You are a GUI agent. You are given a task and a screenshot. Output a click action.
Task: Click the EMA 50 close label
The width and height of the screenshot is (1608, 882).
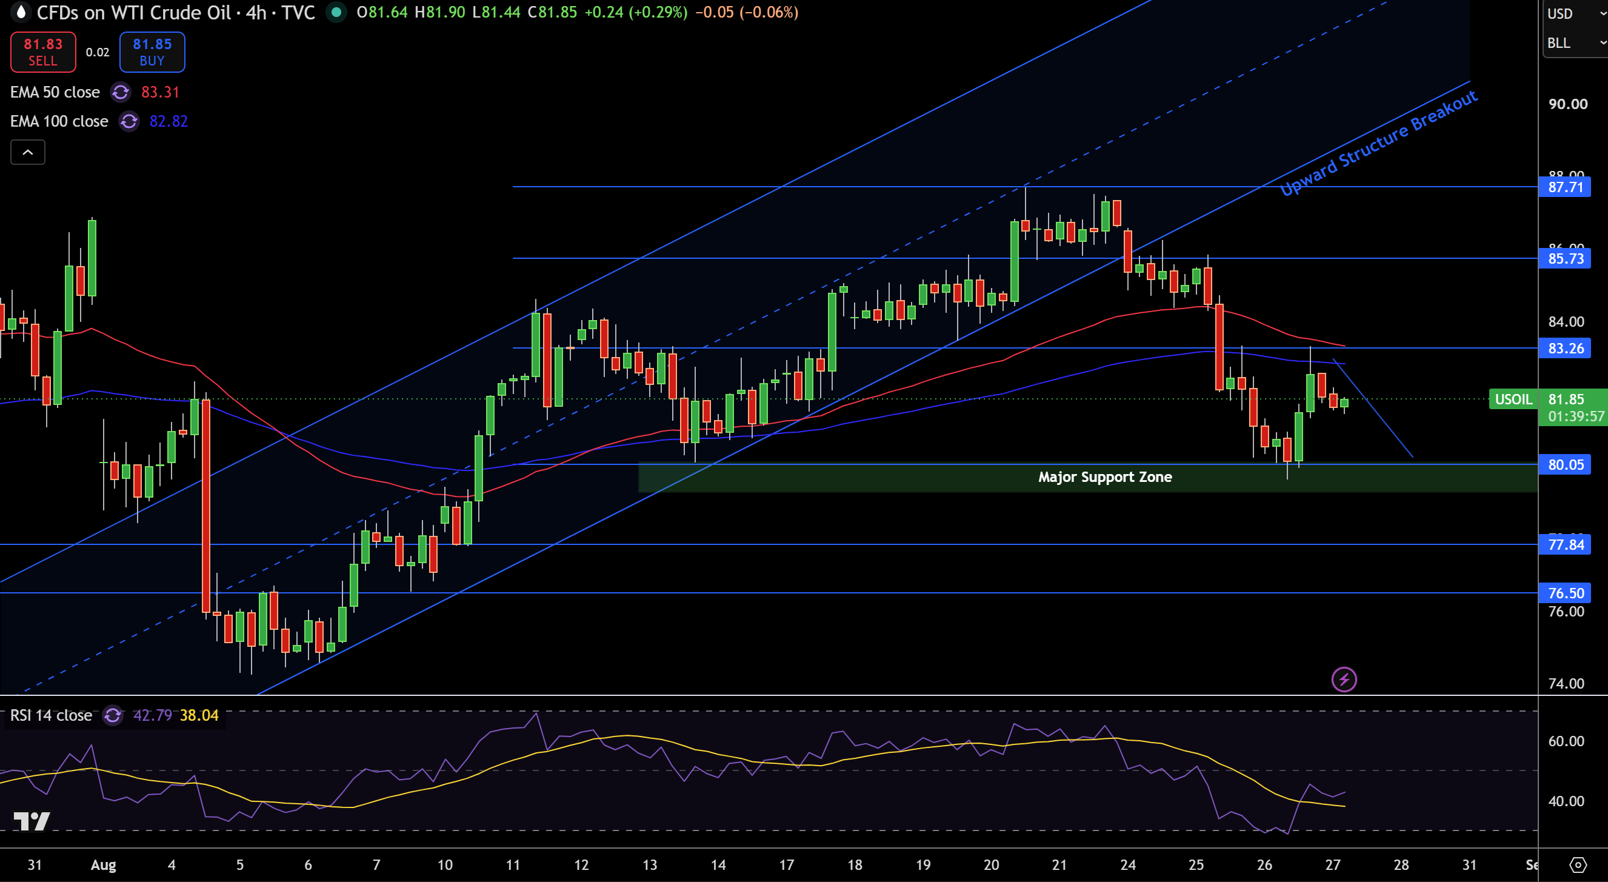55,92
